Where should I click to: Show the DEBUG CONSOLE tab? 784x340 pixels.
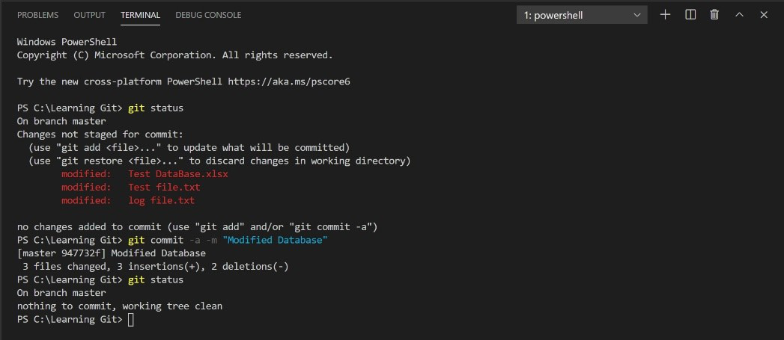coord(208,15)
